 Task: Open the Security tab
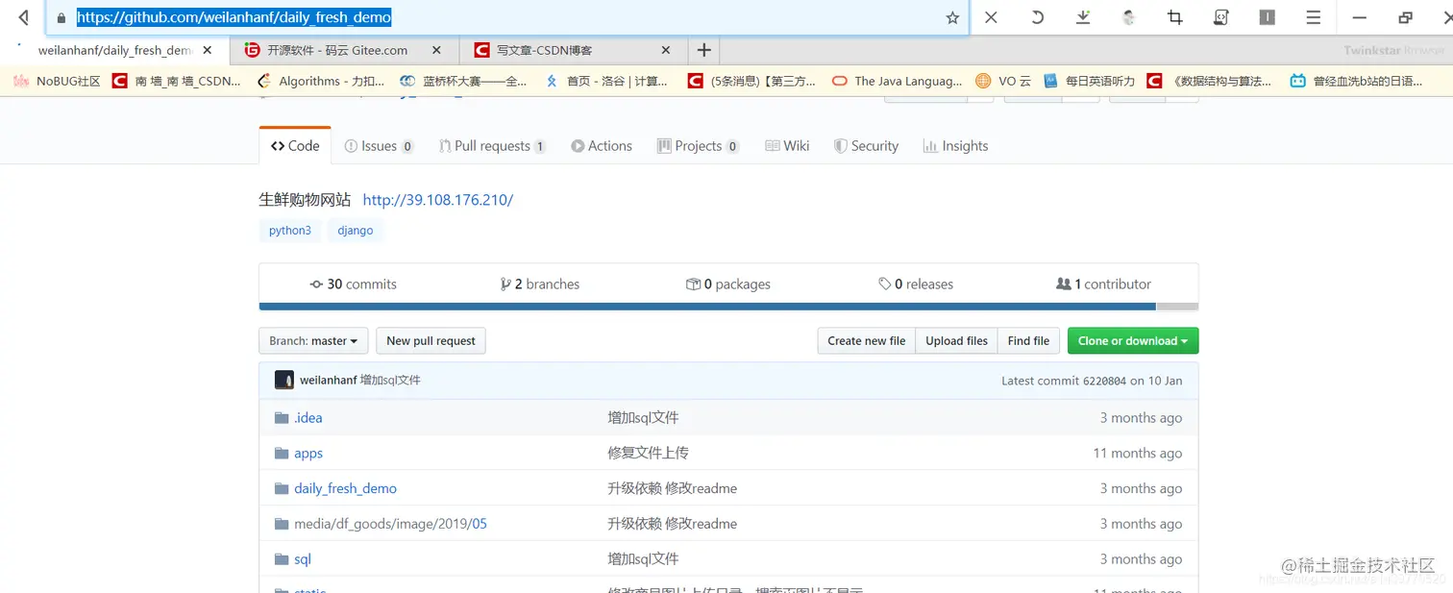[867, 146]
